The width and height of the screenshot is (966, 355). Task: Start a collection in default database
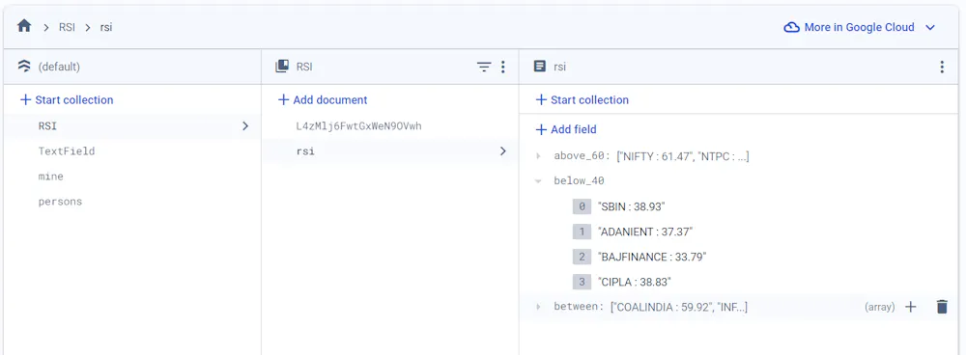pos(67,99)
